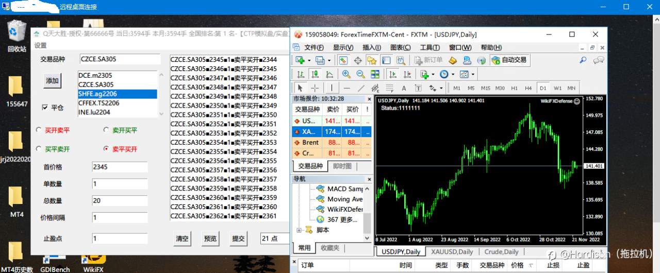
Task: Open the chat bubbles icon in MT4
Action: [599, 60]
